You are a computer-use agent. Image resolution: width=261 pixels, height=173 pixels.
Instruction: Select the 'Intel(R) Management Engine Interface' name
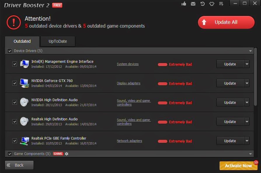pyautogui.click(x=62, y=61)
